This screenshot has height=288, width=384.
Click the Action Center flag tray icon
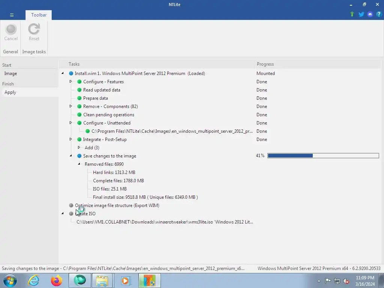pos(328,281)
